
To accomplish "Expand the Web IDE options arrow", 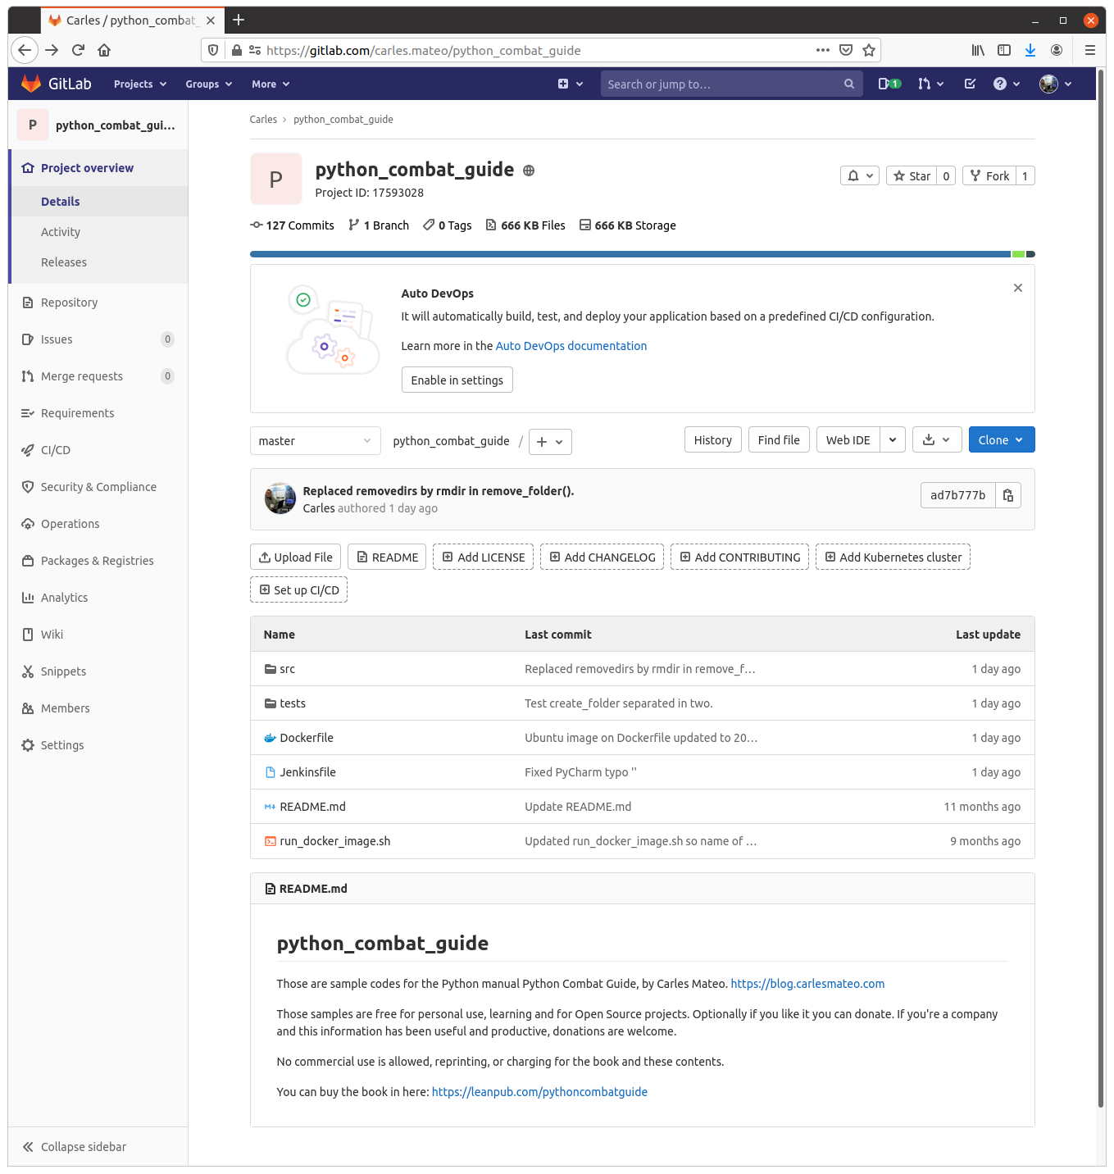I will 893,440.
